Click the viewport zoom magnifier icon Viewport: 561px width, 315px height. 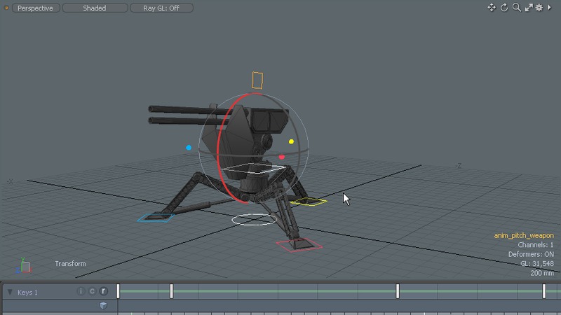[x=516, y=8]
